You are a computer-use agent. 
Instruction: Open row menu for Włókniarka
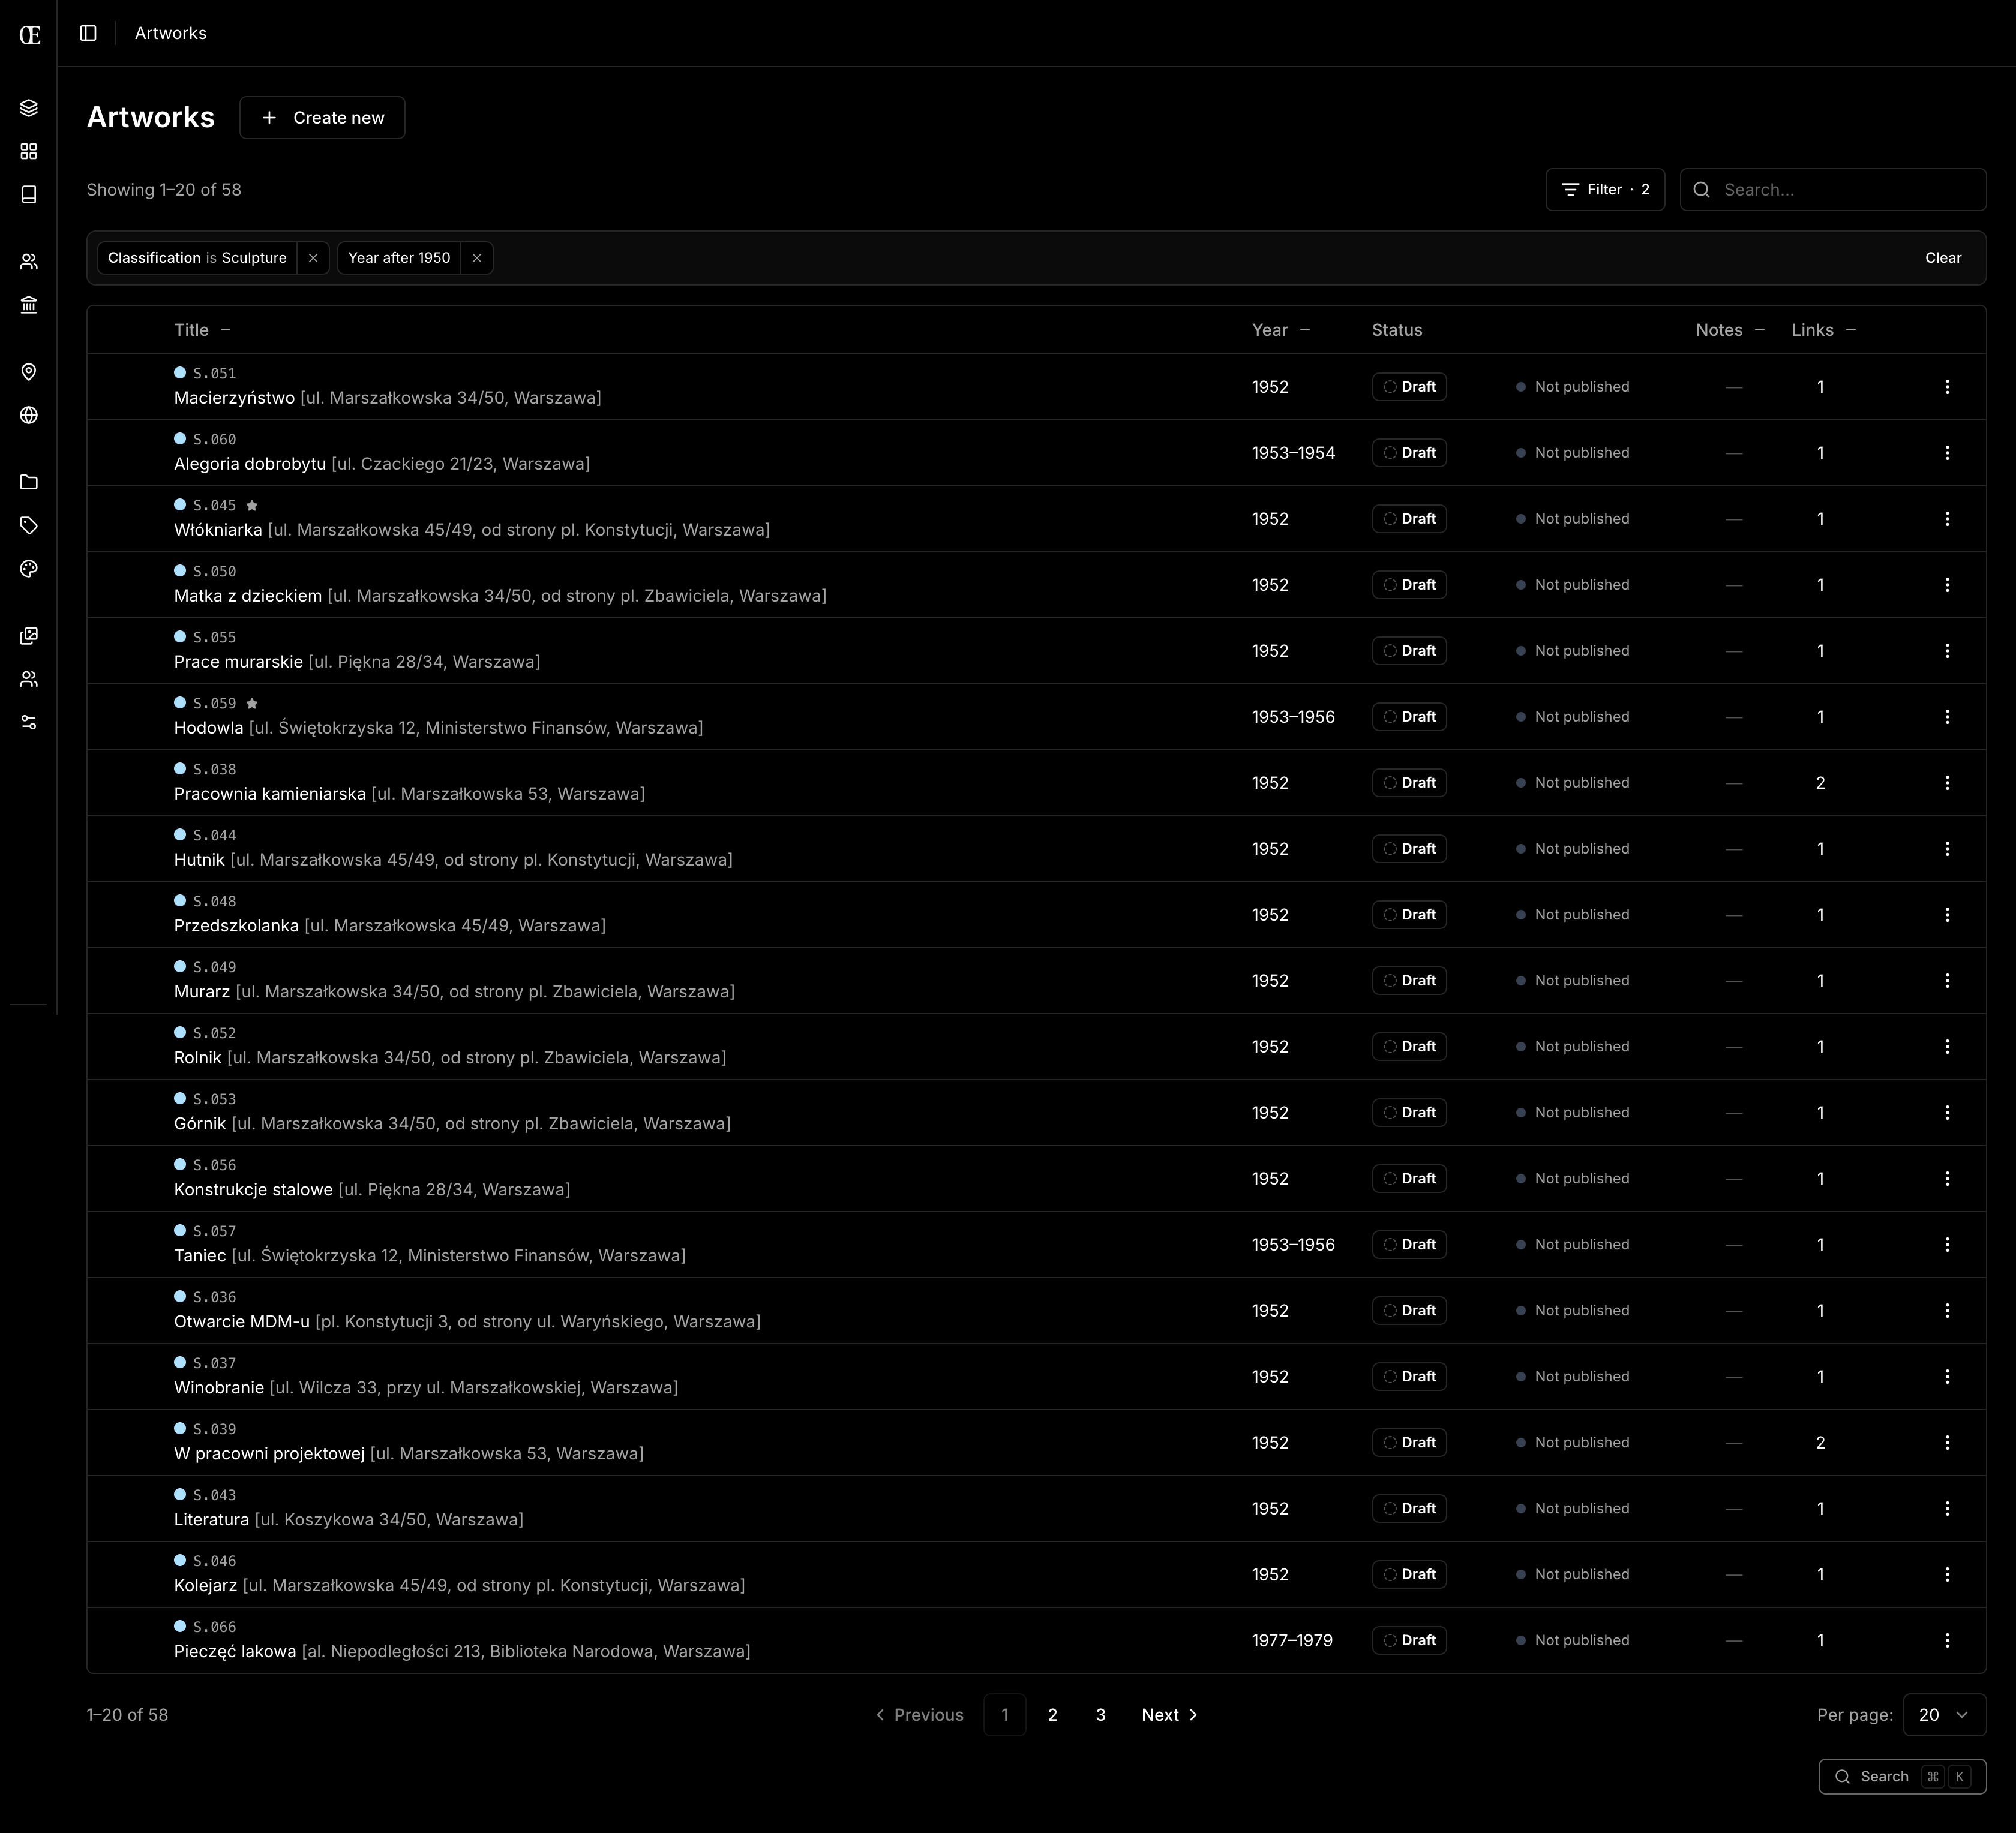pyautogui.click(x=1947, y=519)
